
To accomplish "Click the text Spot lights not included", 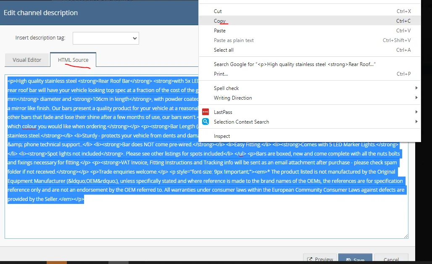I will click(85, 154).
